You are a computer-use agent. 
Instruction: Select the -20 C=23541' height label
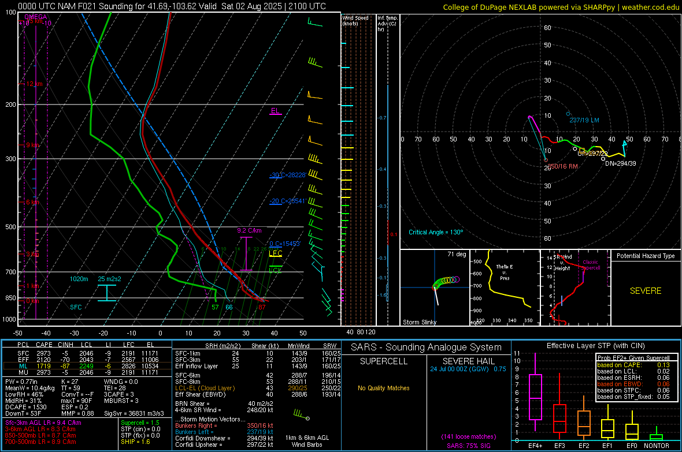287,201
